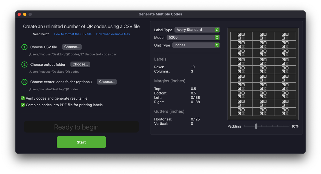Image resolution: width=321 pixels, height=174 pixels.
Task: Click the green Start button
Action: [81, 142]
